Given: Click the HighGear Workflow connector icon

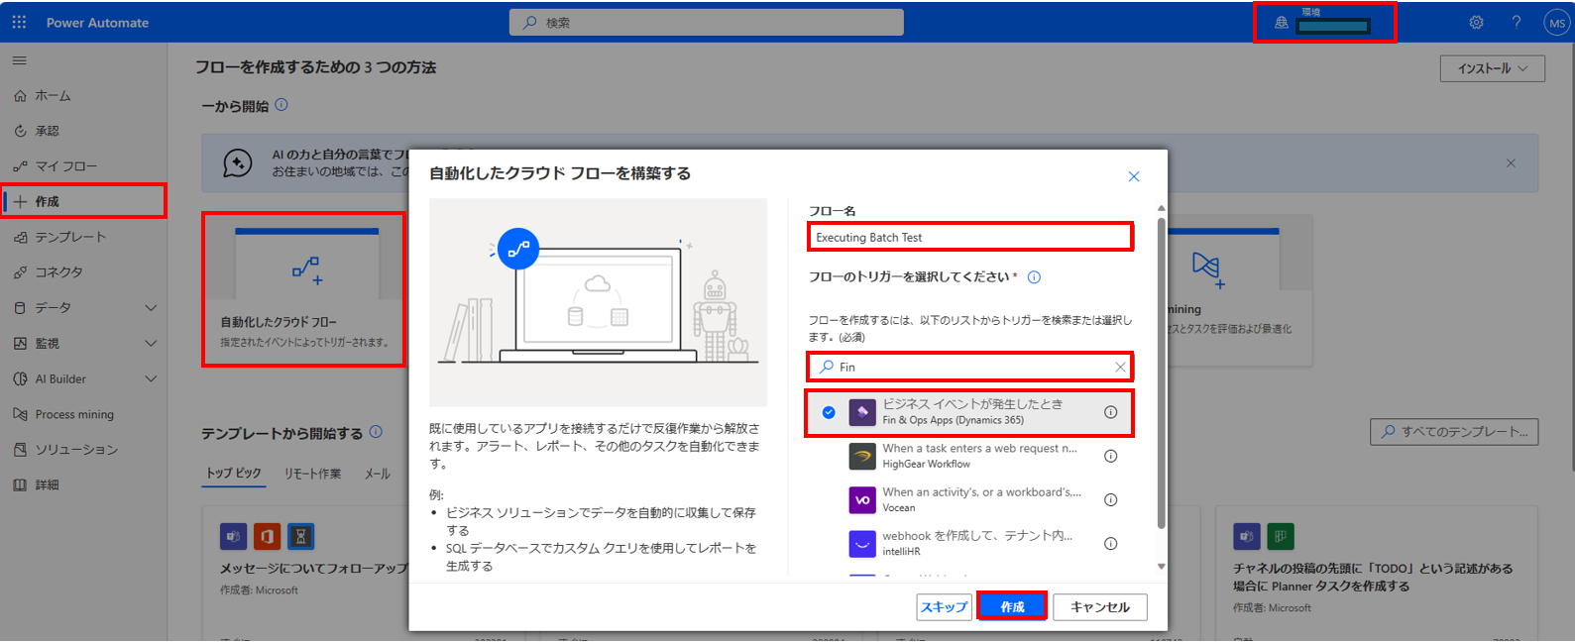Looking at the screenshot, I should pyautogui.click(x=862, y=456).
